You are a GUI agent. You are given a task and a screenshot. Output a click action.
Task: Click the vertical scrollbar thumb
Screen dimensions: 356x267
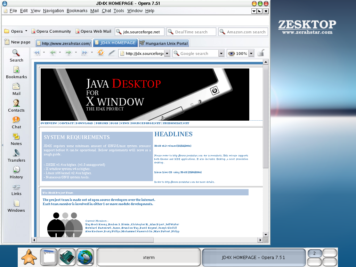coord(266,116)
